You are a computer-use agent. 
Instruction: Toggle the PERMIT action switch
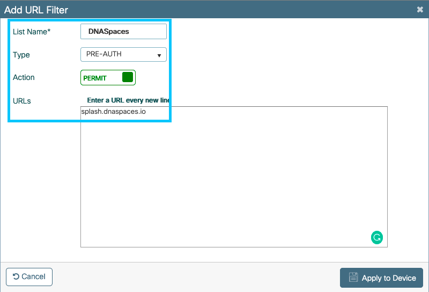pos(108,78)
